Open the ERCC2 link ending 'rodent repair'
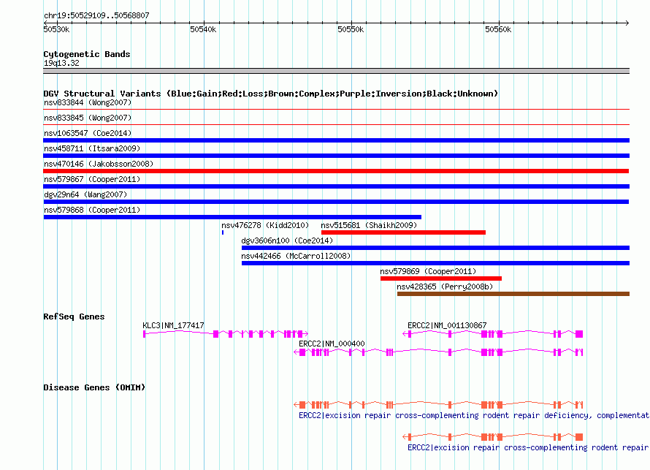The image size is (650, 470). 528,448
